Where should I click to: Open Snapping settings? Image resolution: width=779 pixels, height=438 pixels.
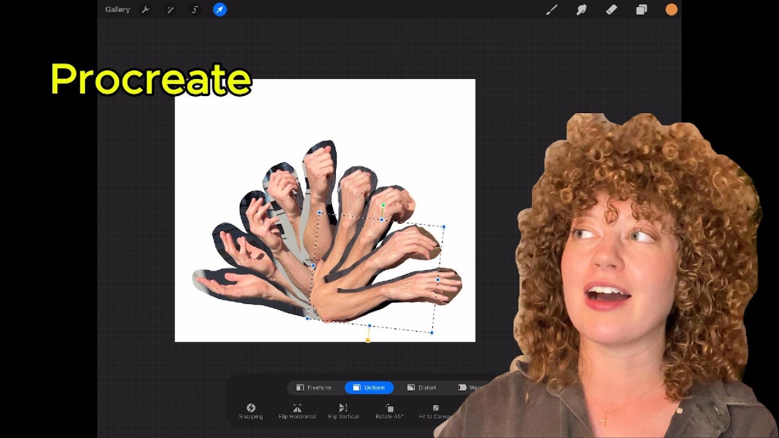pyautogui.click(x=251, y=411)
